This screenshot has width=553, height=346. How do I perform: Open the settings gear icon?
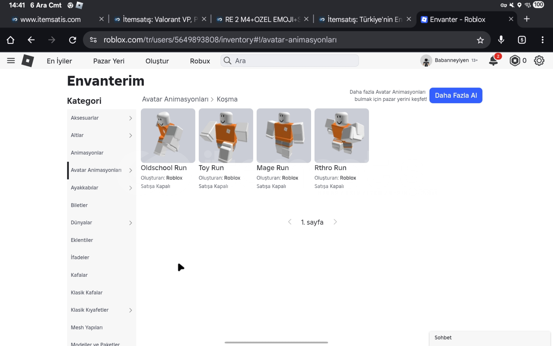click(x=539, y=61)
